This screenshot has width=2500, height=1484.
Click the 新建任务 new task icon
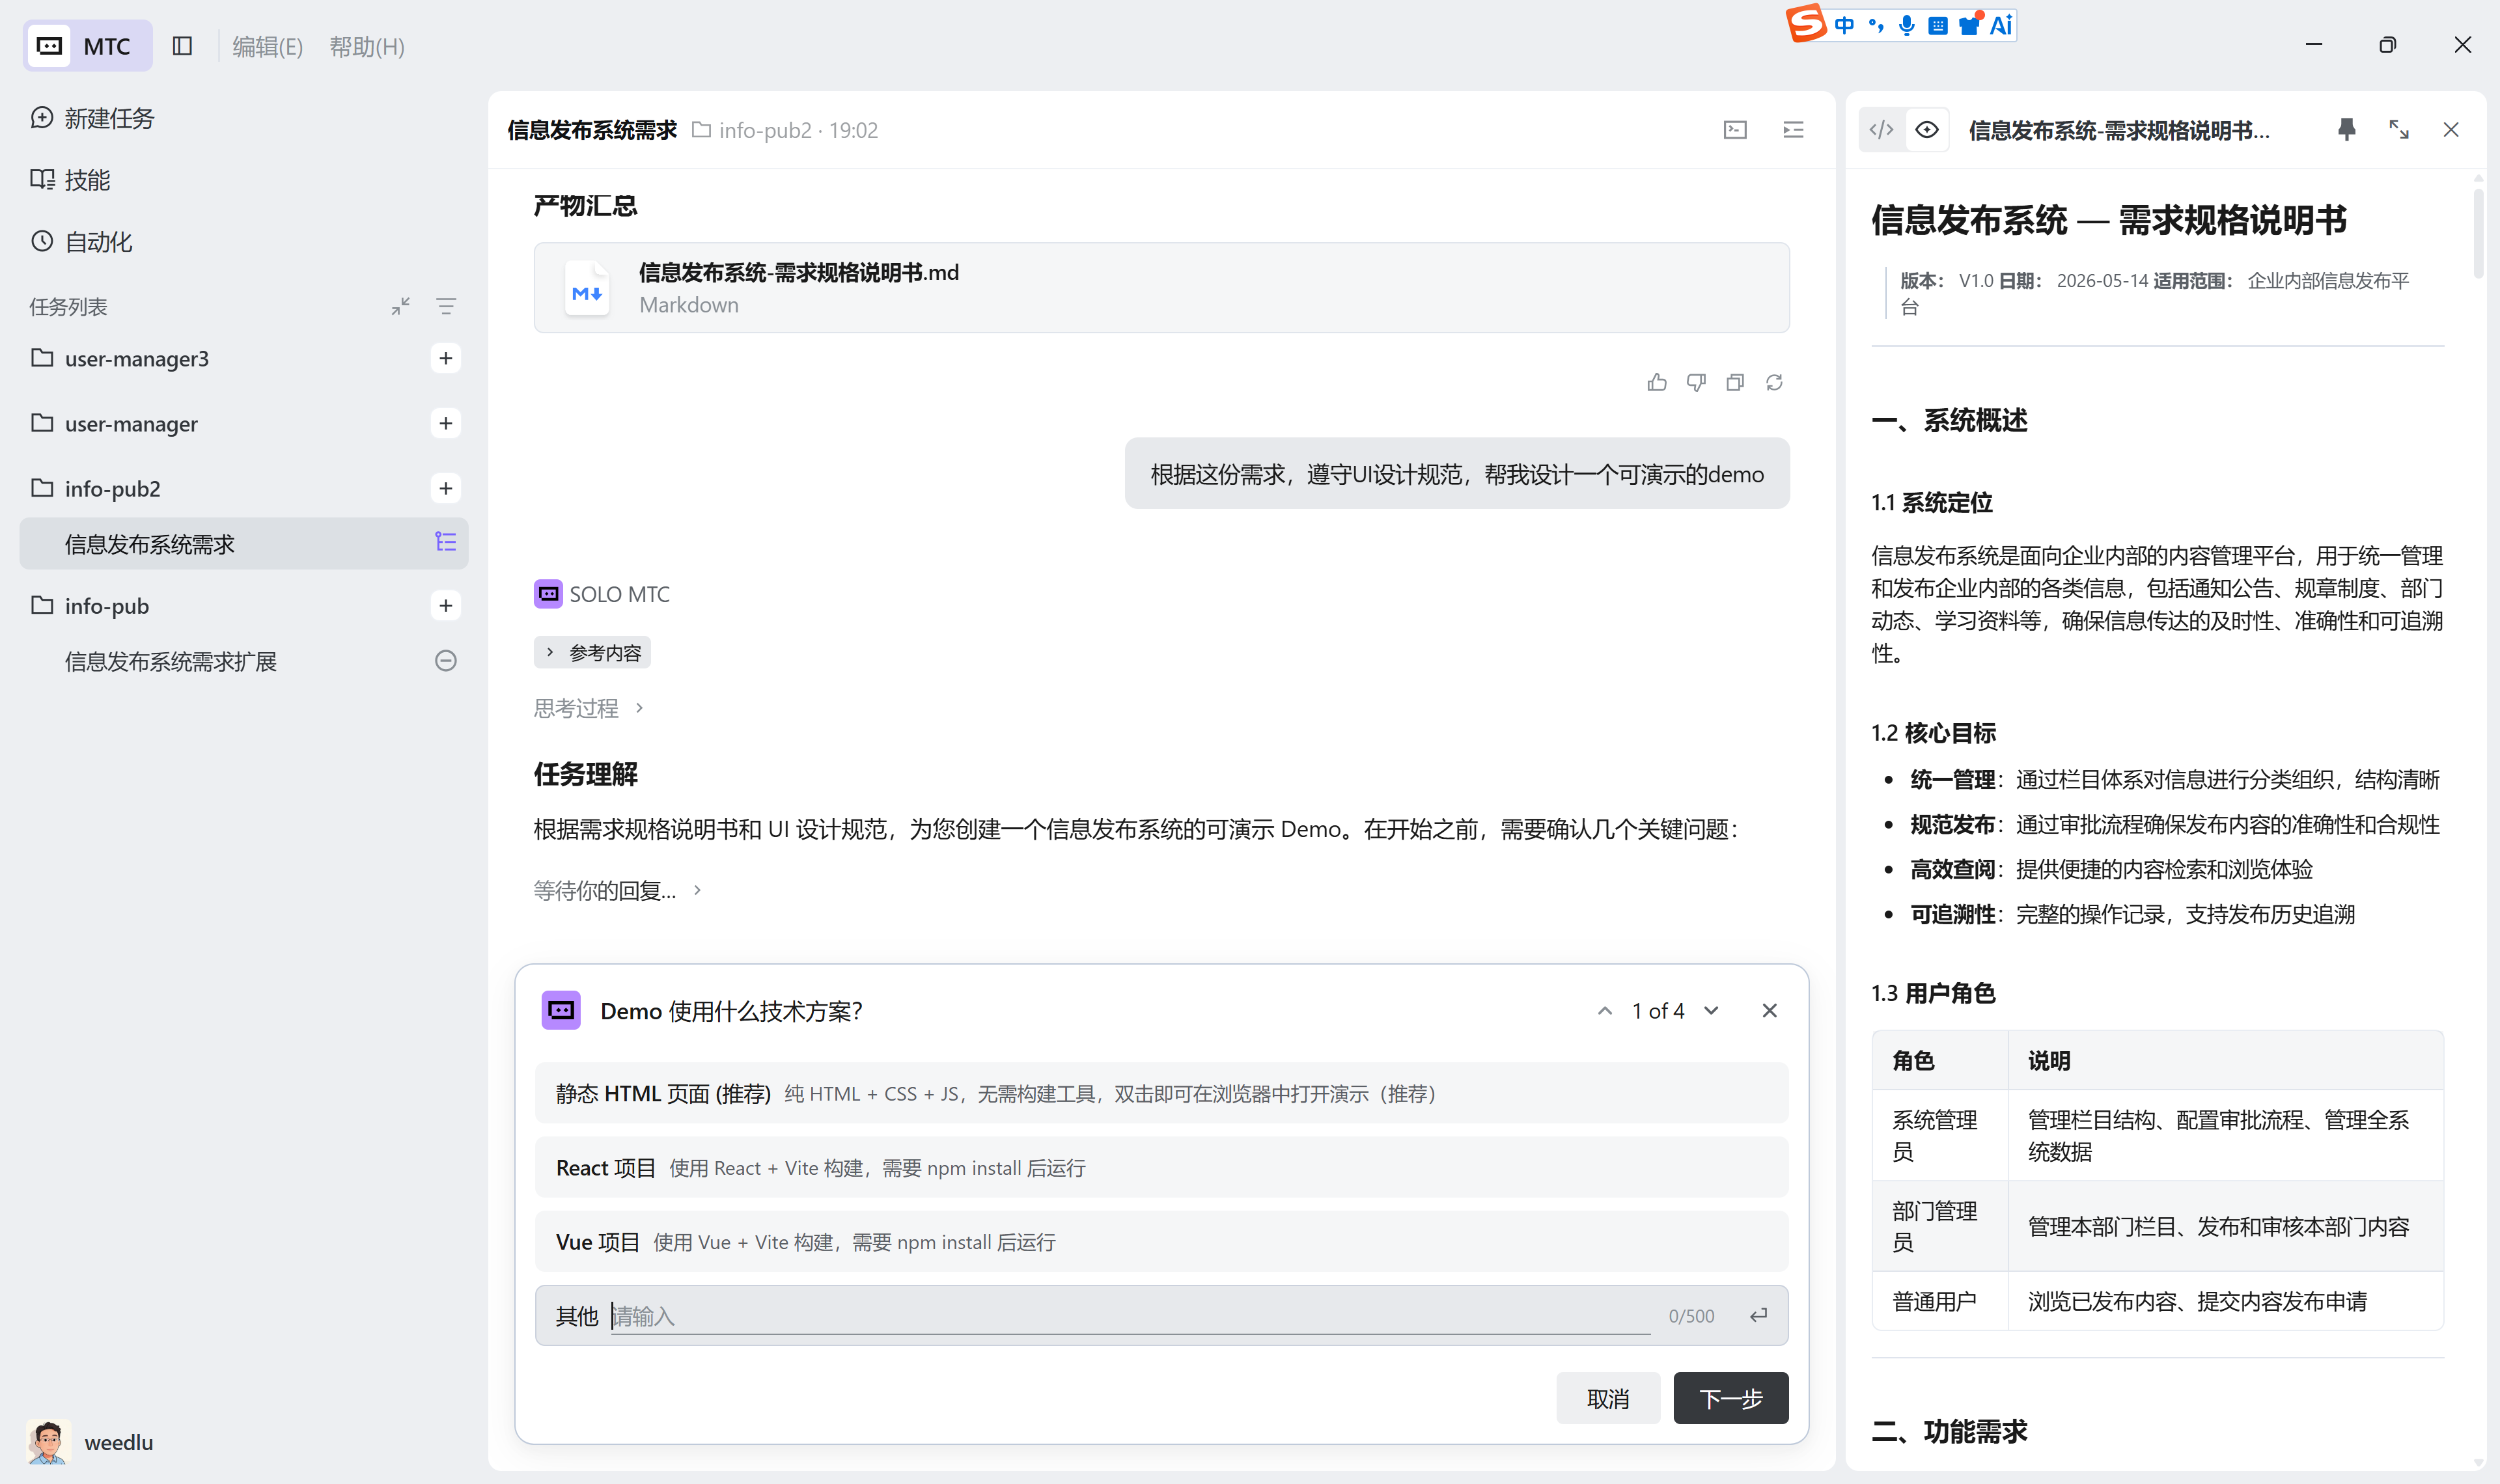click(41, 118)
